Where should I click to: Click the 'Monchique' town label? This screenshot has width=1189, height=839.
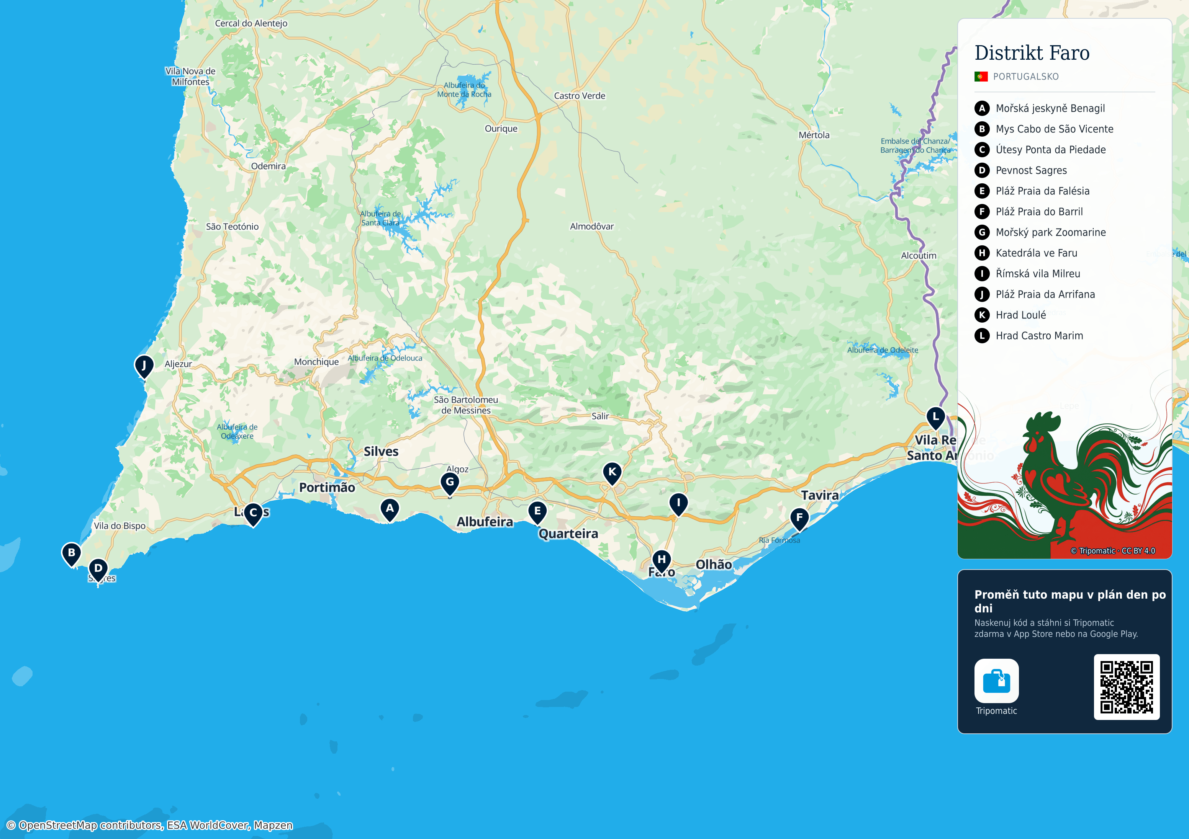coord(316,362)
